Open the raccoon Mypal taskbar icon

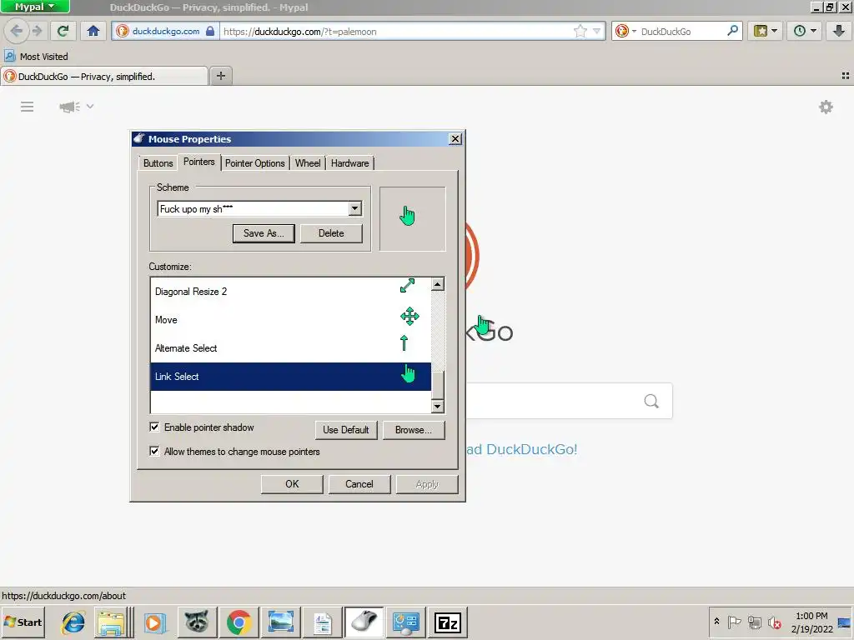(196, 622)
